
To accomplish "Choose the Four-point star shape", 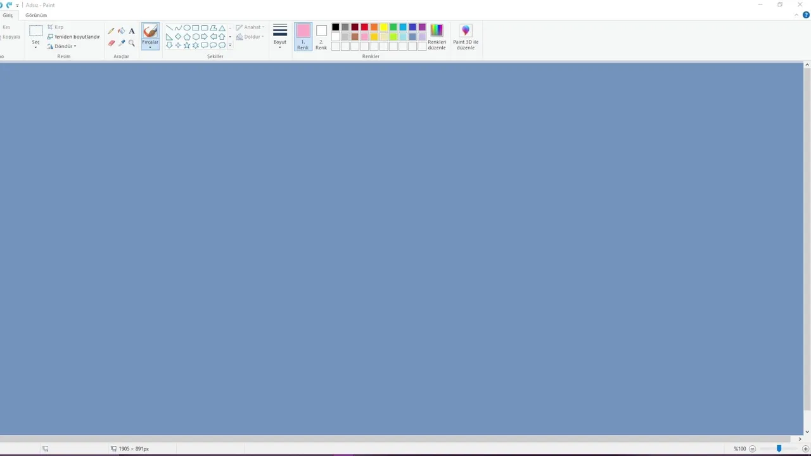I will click(178, 45).
